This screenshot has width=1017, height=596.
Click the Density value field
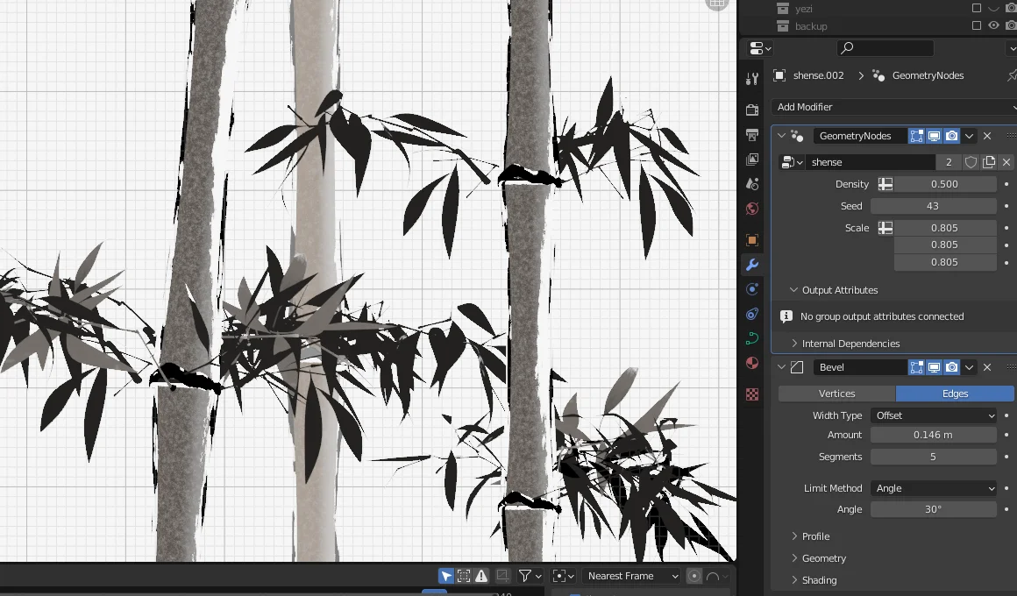pyautogui.click(x=945, y=183)
